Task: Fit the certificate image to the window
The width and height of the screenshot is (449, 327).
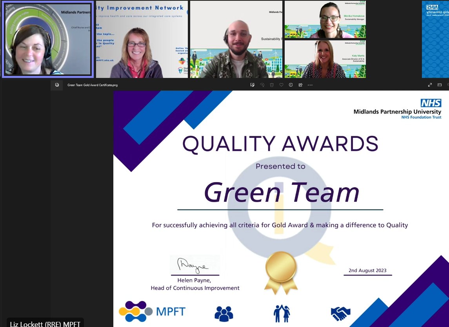Action: pyautogui.click(x=439, y=84)
